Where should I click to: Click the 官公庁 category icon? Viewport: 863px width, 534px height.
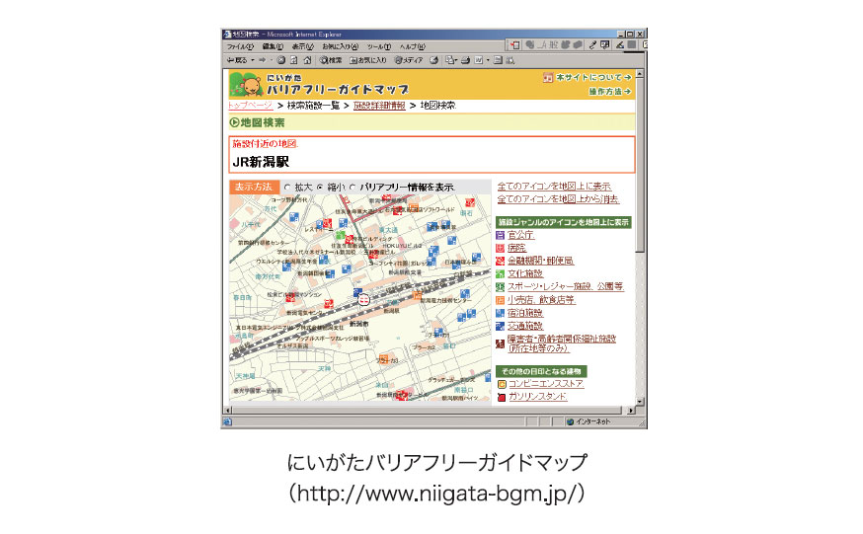tap(500, 235)
